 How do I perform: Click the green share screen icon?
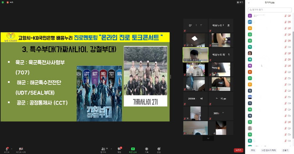[x=133, y=149]
